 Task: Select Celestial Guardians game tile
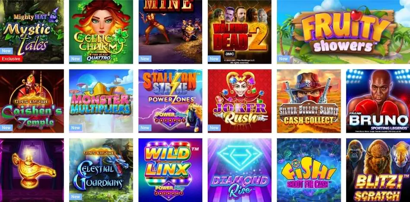[101, 170]
